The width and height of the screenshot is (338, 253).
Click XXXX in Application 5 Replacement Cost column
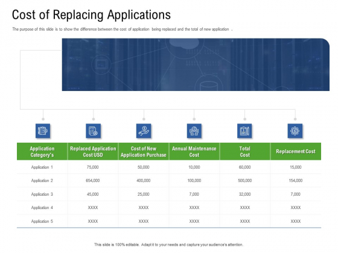pyautogui.click(x=296, y=221)
